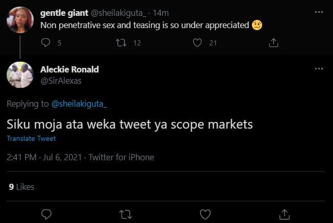The image size is (333, 223).
Task: Share gentle giant's tweet
Action: 274,43
